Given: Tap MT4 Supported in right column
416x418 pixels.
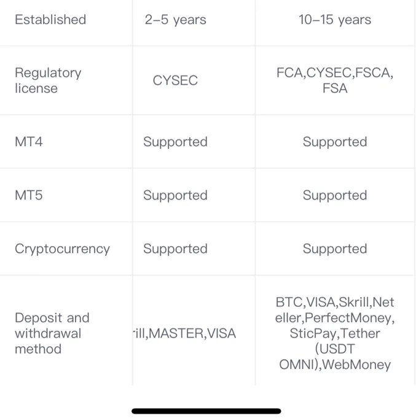Looking at the screenshot, I should 335,142.
